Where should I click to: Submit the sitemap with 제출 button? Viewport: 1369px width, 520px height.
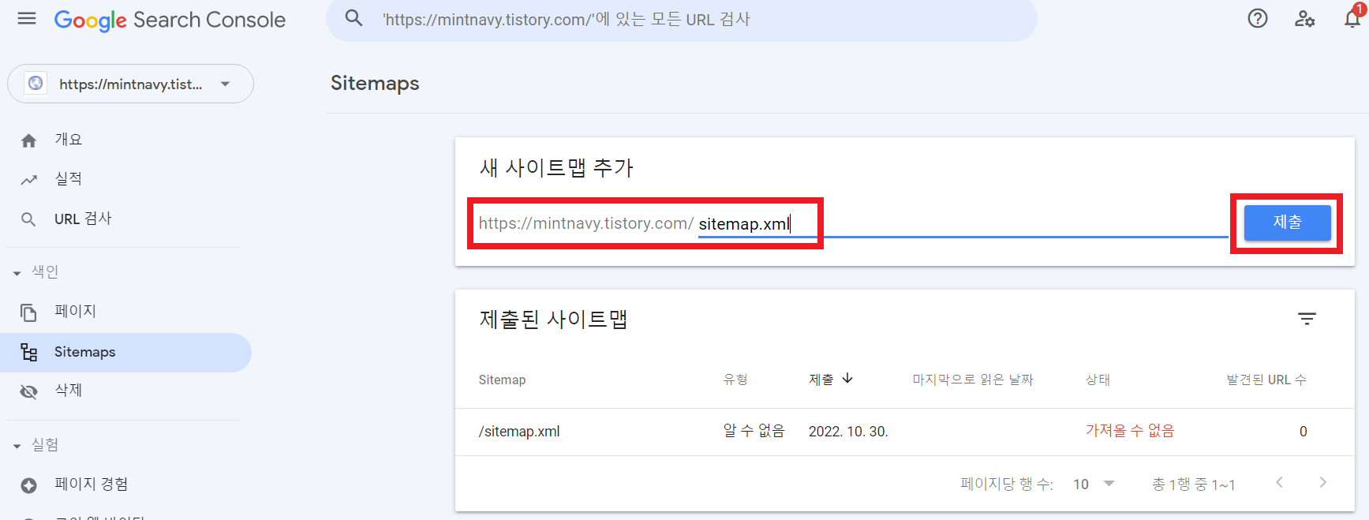(x=1287, y=223)
